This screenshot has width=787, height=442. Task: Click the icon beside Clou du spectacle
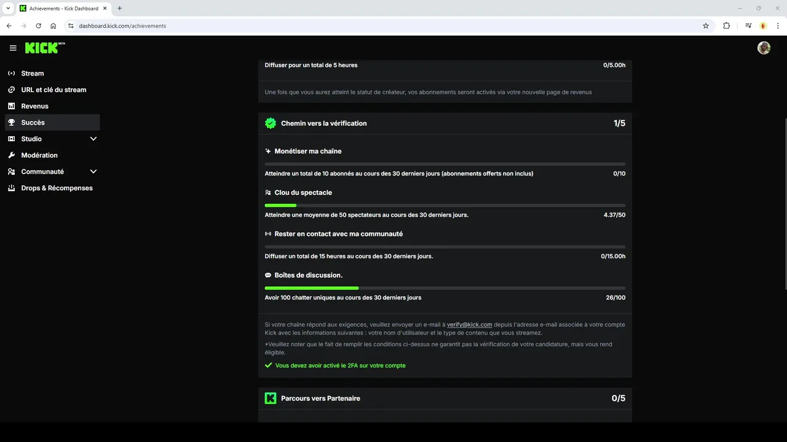(268, 193)
